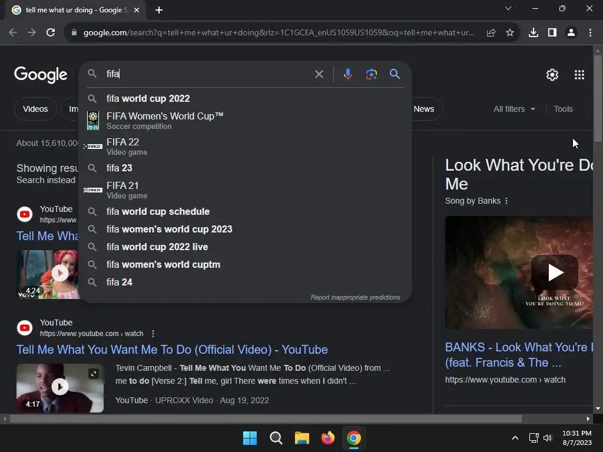Go back to the previous page
This screenshot has width=603, height=452.
coord(13,33)
